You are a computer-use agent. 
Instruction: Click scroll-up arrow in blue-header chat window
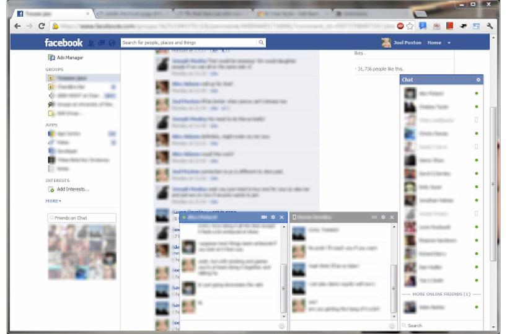(284, 227)
